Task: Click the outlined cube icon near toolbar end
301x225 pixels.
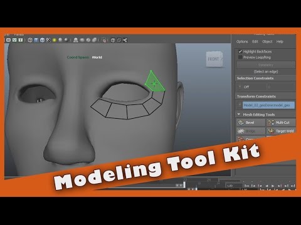Action: coord(113,40)
